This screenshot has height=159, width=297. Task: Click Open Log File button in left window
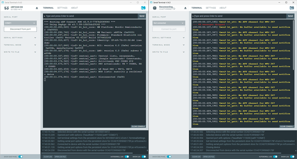click(x=60, y=157)
